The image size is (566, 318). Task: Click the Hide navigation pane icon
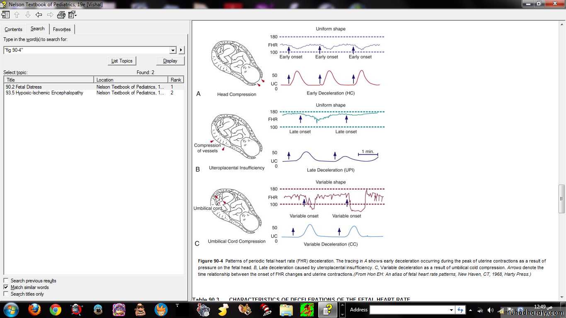coord(5,15)
